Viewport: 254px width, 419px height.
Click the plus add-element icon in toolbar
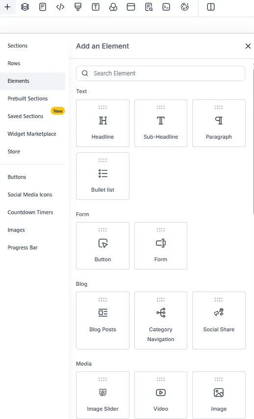(x=7, y=7)
